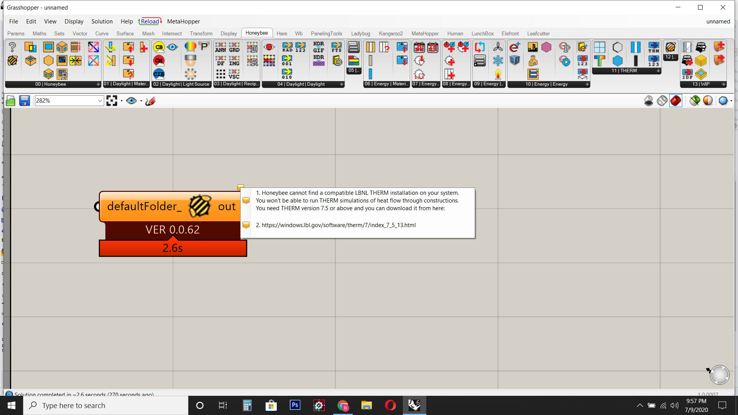The image size is (738, 415).
Task: Select the OpenStudio OS export icon
Action: [x=515, y=61]
